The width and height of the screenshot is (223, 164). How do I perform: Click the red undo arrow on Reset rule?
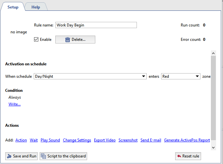[x=179, y=156]
